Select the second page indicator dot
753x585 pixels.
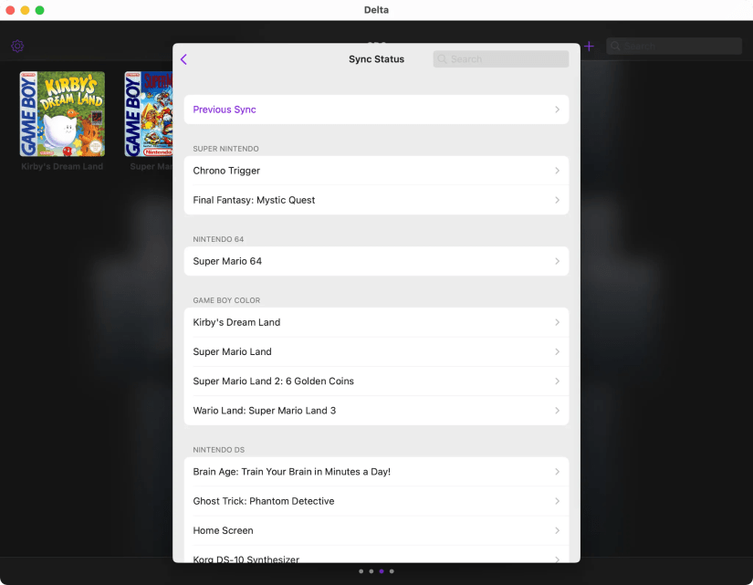coord(371,571)
